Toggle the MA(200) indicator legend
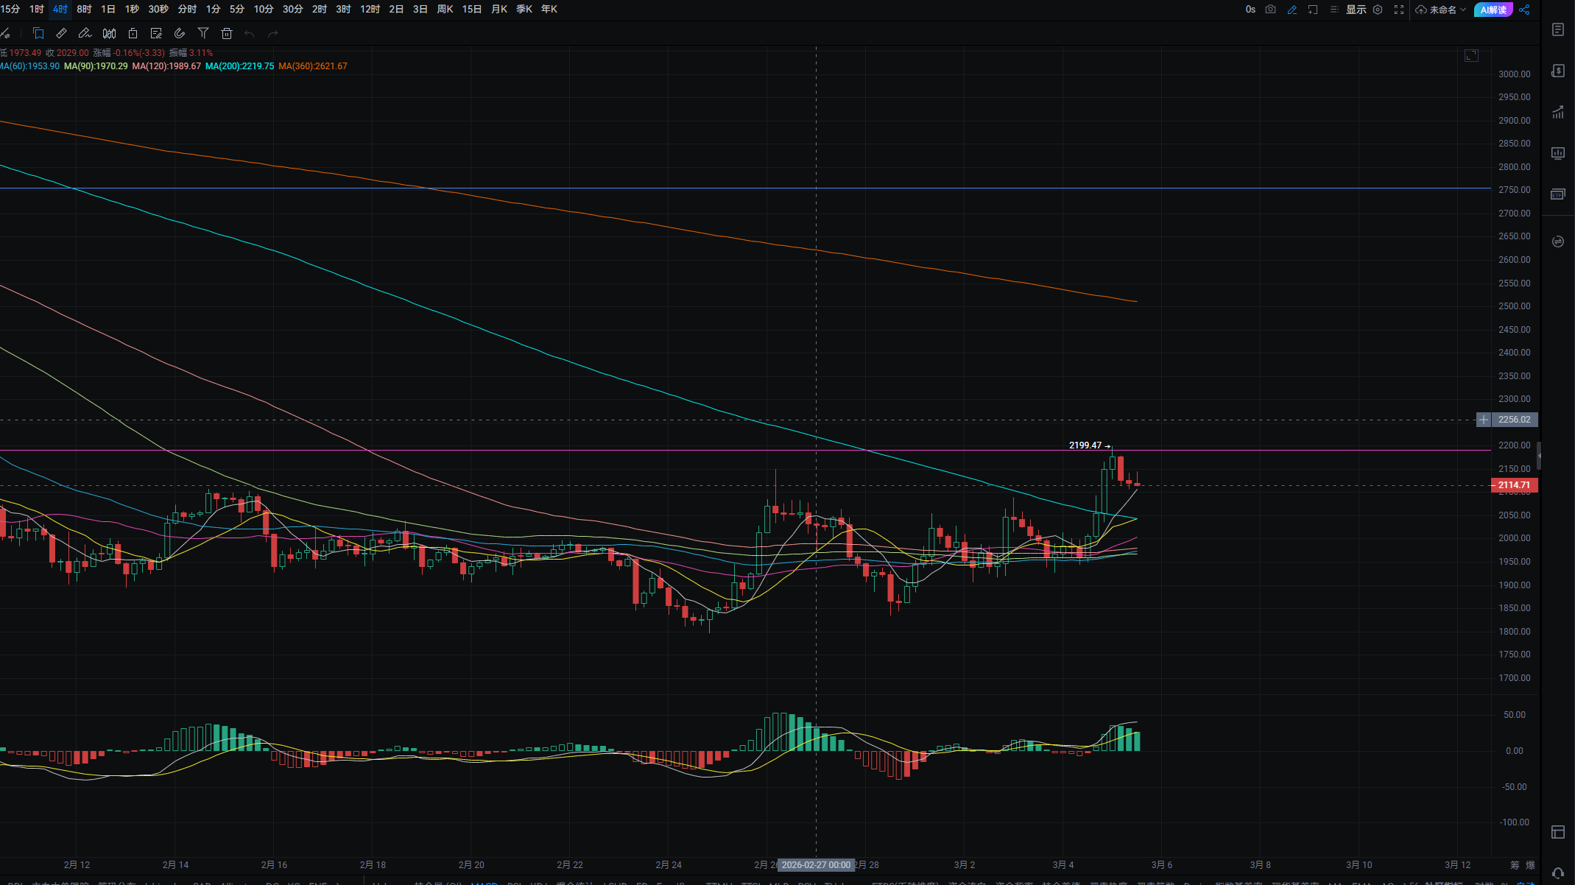Image resolution: width=1575 pixels, height=885 pixels. (x=239, y=66)
